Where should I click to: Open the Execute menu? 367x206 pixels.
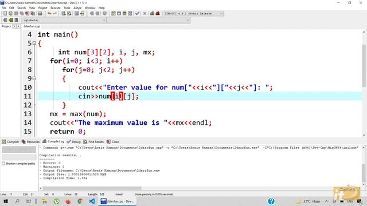pos(56,8)
